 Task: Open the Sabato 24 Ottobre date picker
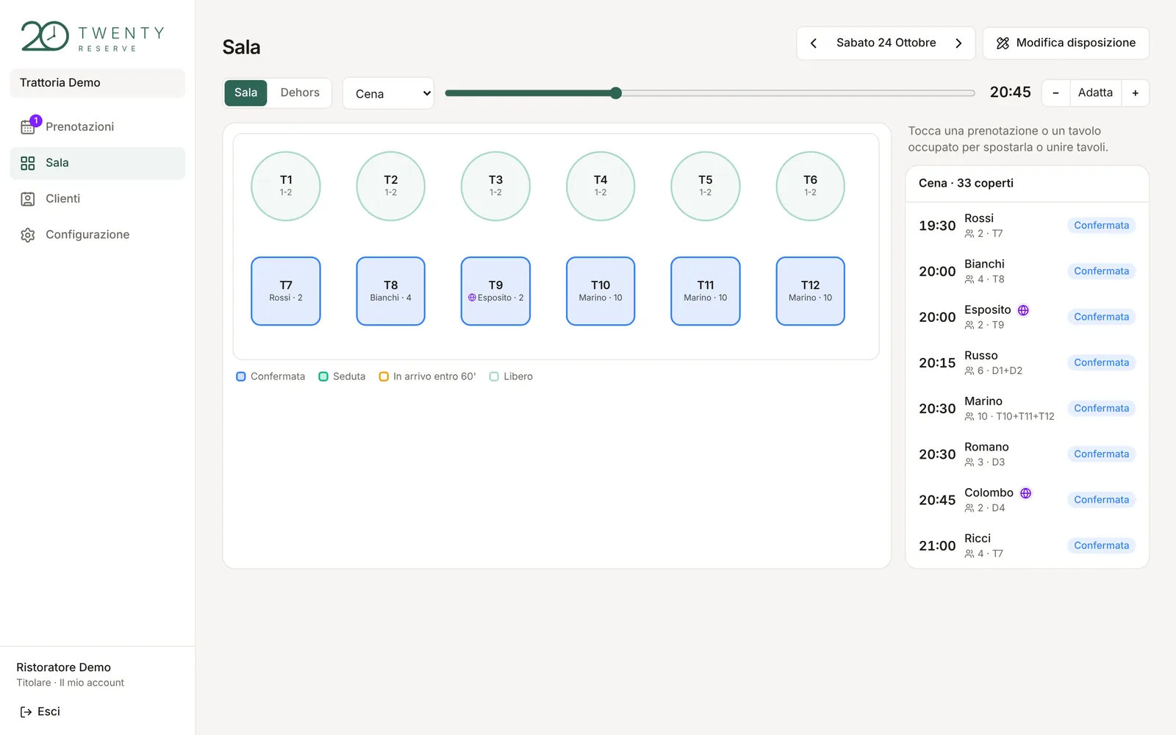(x=886, y=43)
